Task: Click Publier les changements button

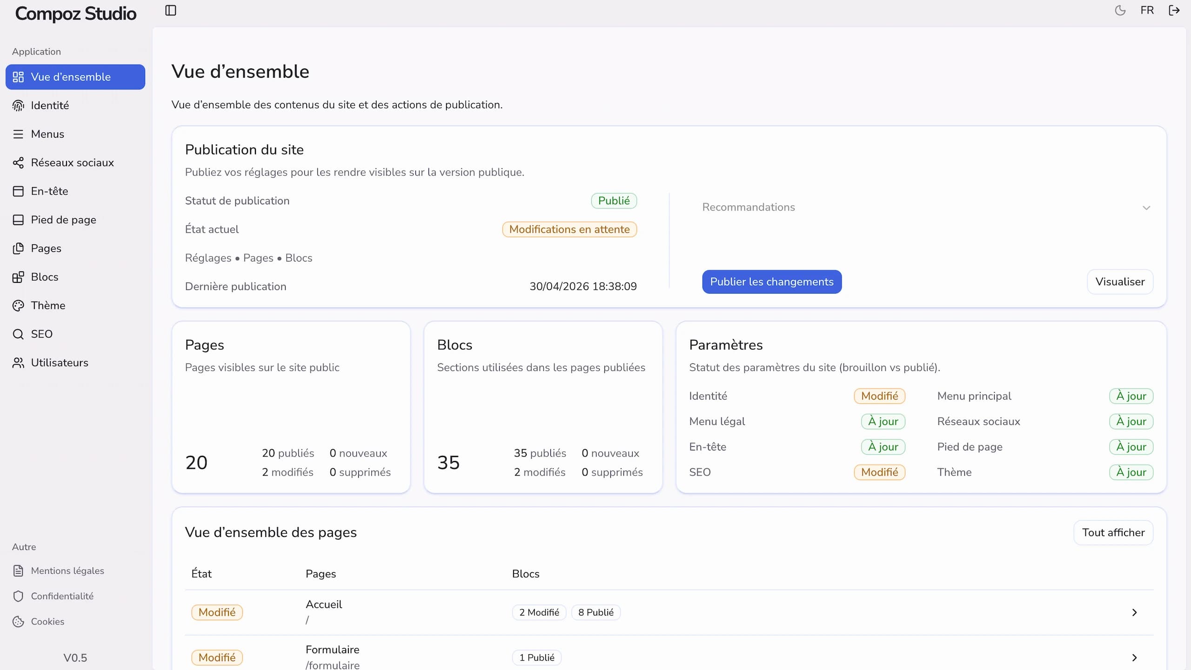Action: pyautogui.click(x=772, y=281)
